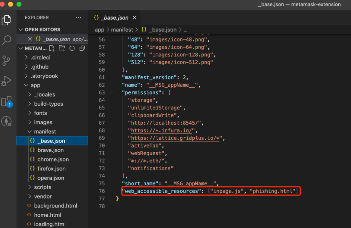Open the Run and Debug view
This screenshot has width=351, height=228.
coord(6,81)
